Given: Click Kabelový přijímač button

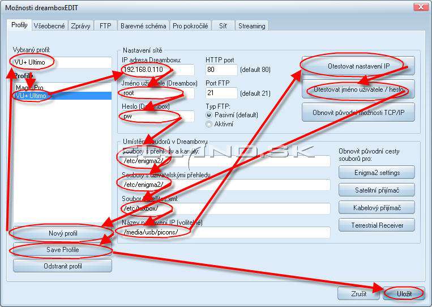Looking at the screenshot, I should point(377,208).
